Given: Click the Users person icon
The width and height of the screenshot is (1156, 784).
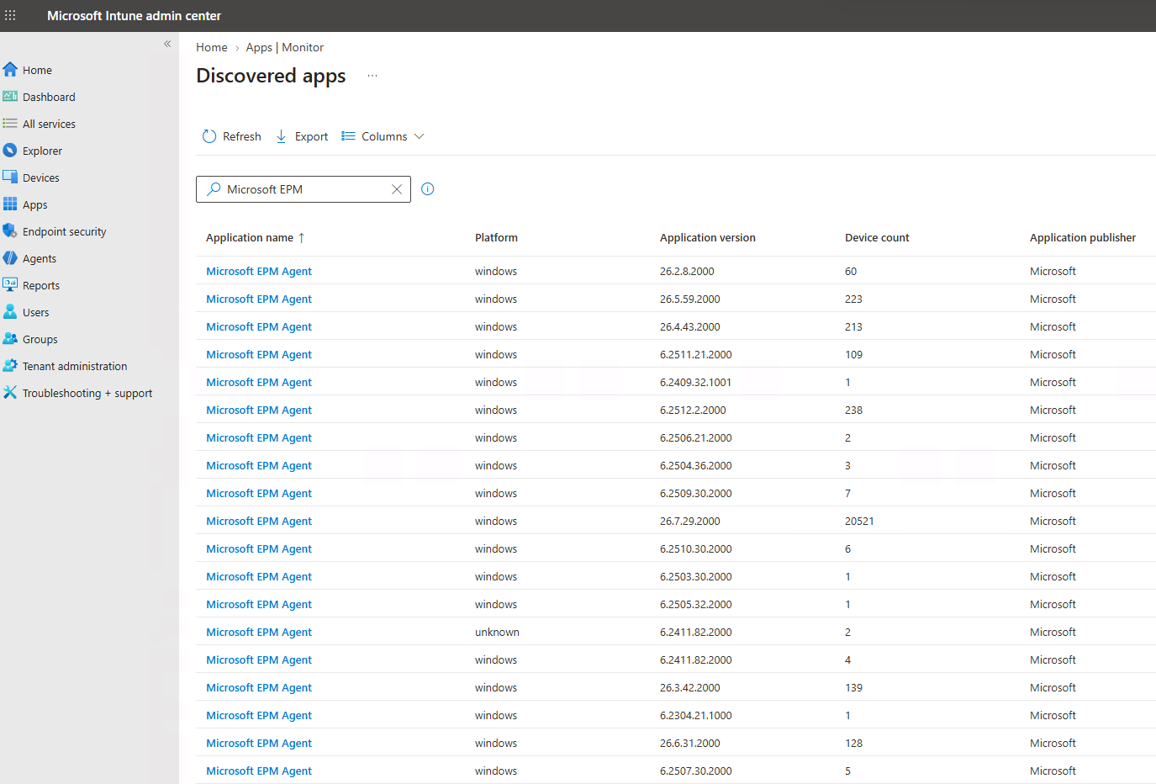Looking at the screenshot, I should point(10,312).
